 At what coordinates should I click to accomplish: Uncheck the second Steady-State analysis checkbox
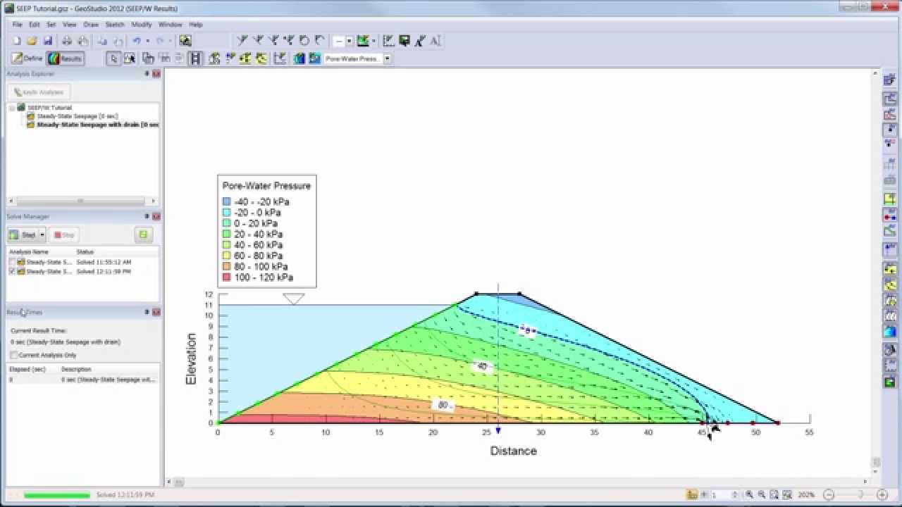[13, 271]
